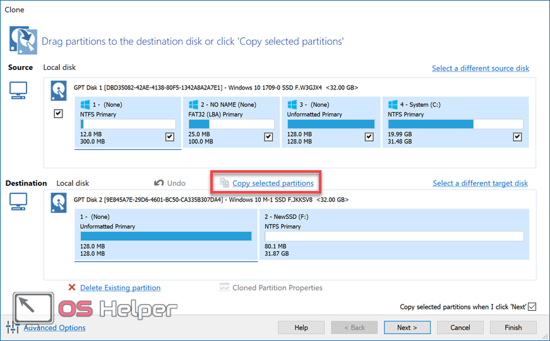This screenshot has width=550, height=341.
Task: Click the Undo arrow icon
Action: click(x=159, y=183)
